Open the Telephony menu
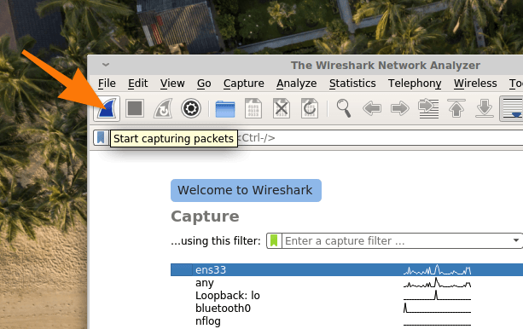This screenshot has width=523, height=329. click(415, 83)
